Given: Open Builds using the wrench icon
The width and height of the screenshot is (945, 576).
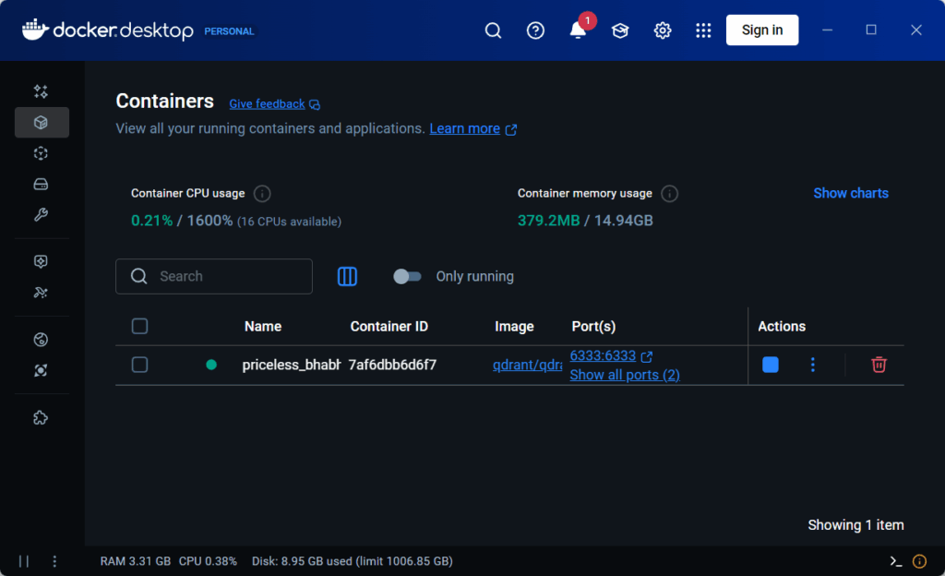Looking at the screenshot, I should click(x=41, y=215).
